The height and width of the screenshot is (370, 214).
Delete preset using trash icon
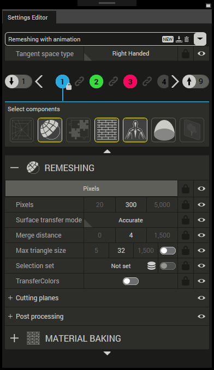pyautogui.click(x=187, y=39)
